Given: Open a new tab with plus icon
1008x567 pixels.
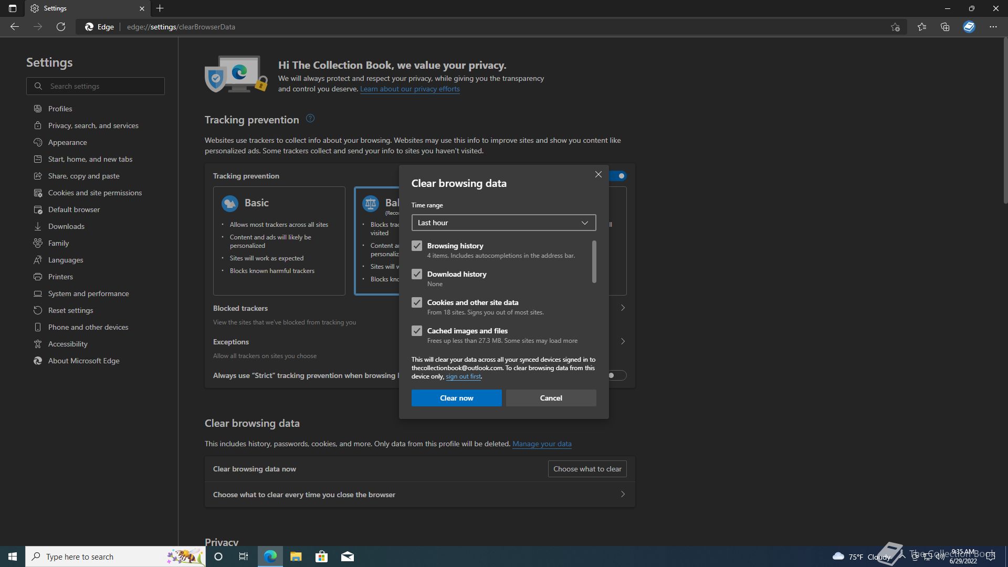Looking at the screenshot, I should coord(160,8).
